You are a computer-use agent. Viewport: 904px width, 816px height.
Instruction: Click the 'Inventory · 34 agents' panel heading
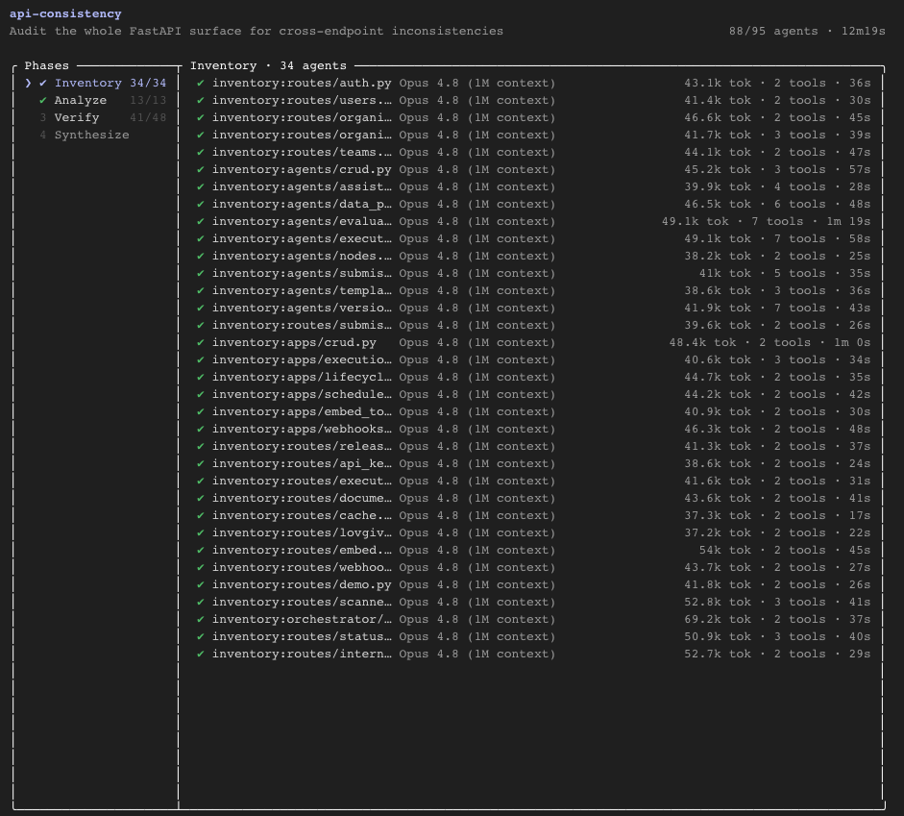pyautogui.click(x=269, y=65)
